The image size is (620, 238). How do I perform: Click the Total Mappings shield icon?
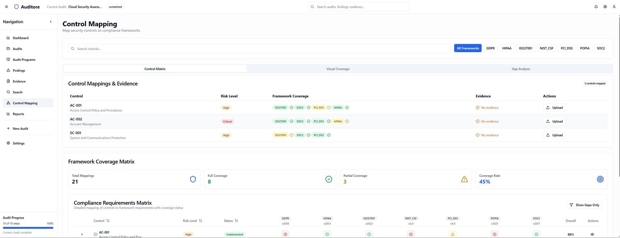pyautogui.click(x=193, y=179)
